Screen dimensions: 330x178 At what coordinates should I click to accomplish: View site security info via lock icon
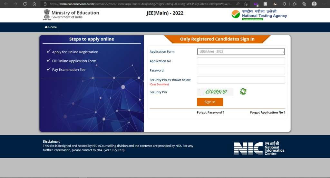point(45,4)
